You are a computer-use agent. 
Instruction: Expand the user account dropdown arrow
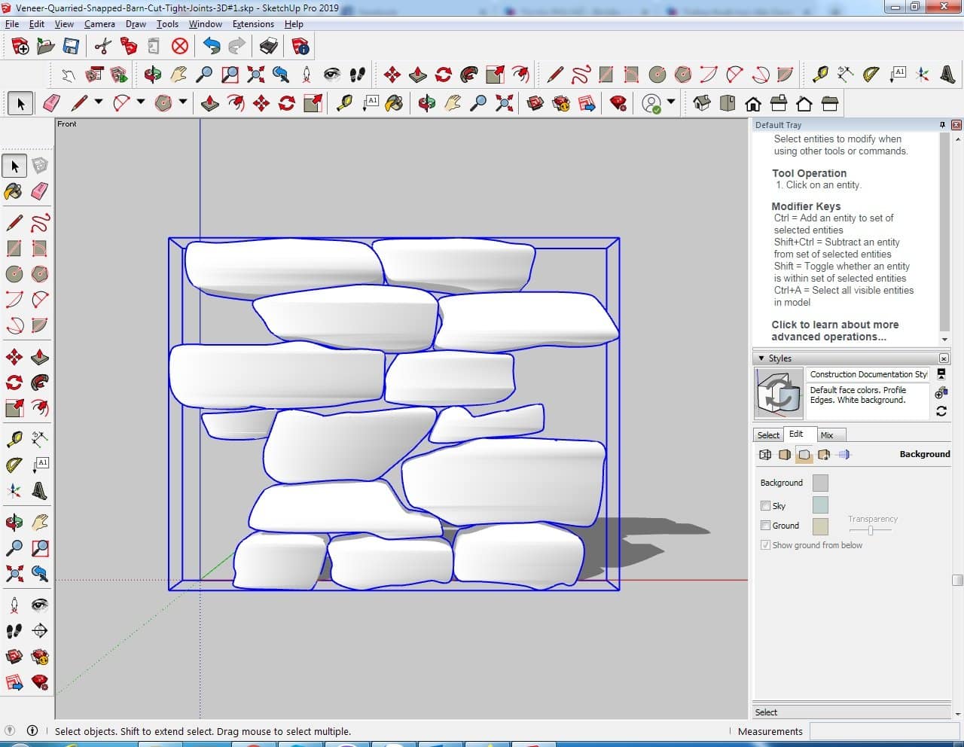(670, 102)
